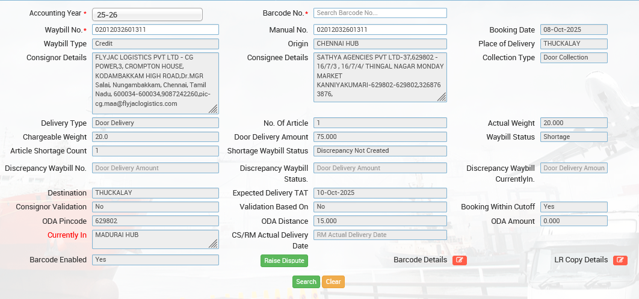This screenshot has height=299, width=639.
Task: Click the CS/RM Actual Delivery Date field
Action: pyautogui.click(x=380, y=235)
